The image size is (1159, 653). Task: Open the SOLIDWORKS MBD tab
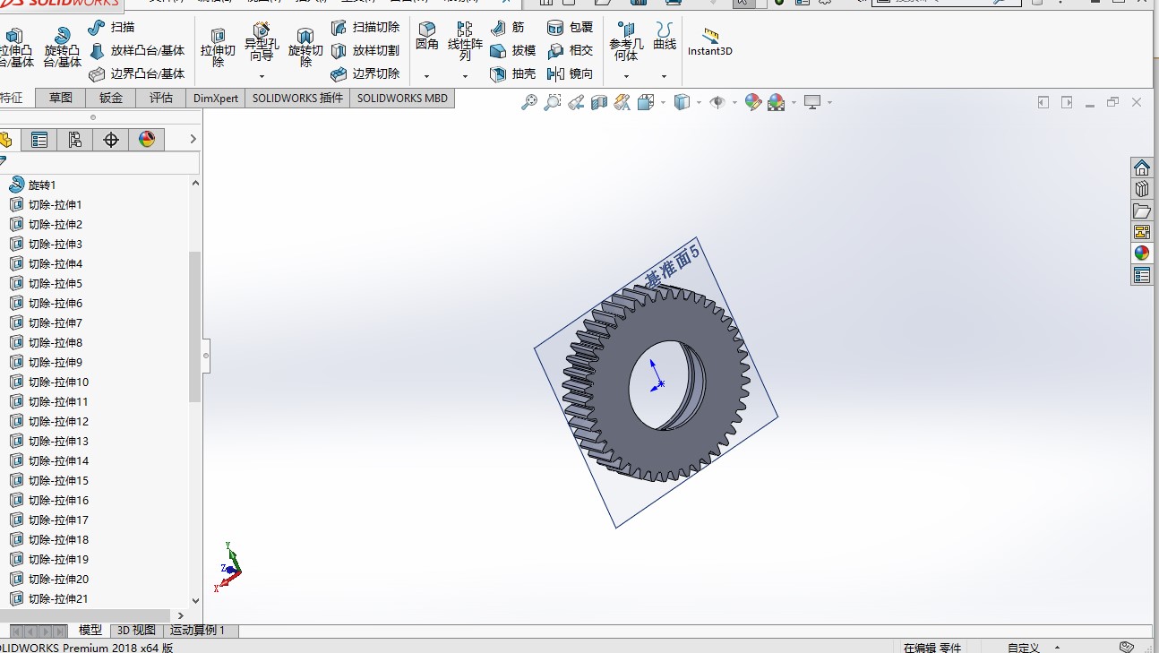click(x=401, y=98)
